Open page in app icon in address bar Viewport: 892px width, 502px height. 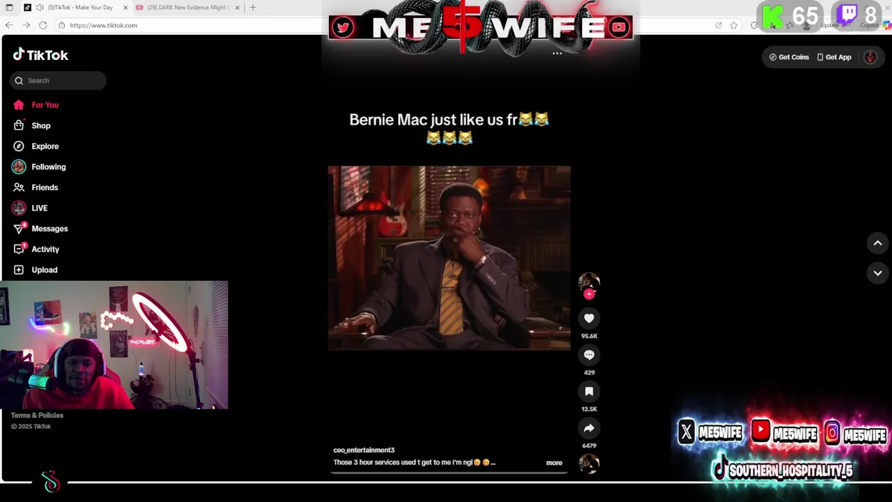718,25
